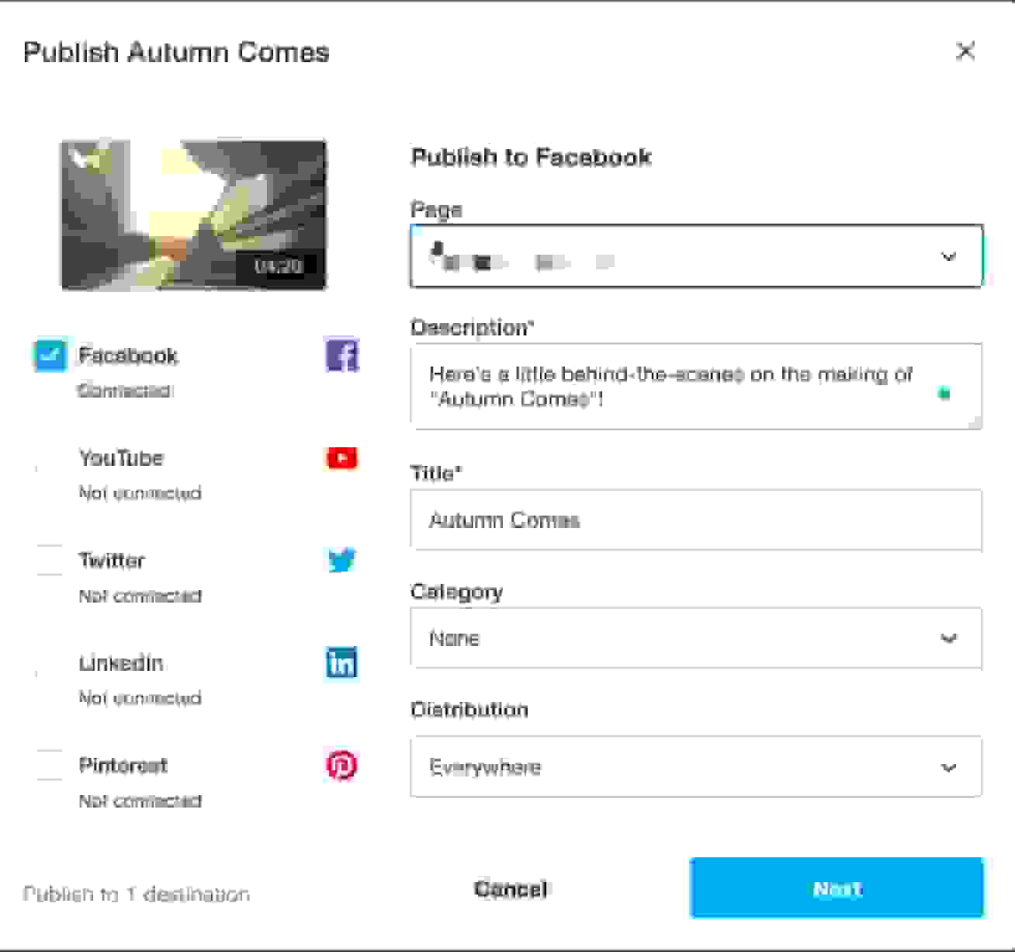Open the Page dropdown

696,257
